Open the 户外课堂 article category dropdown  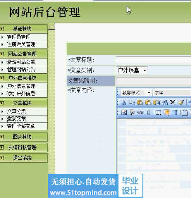132,71
